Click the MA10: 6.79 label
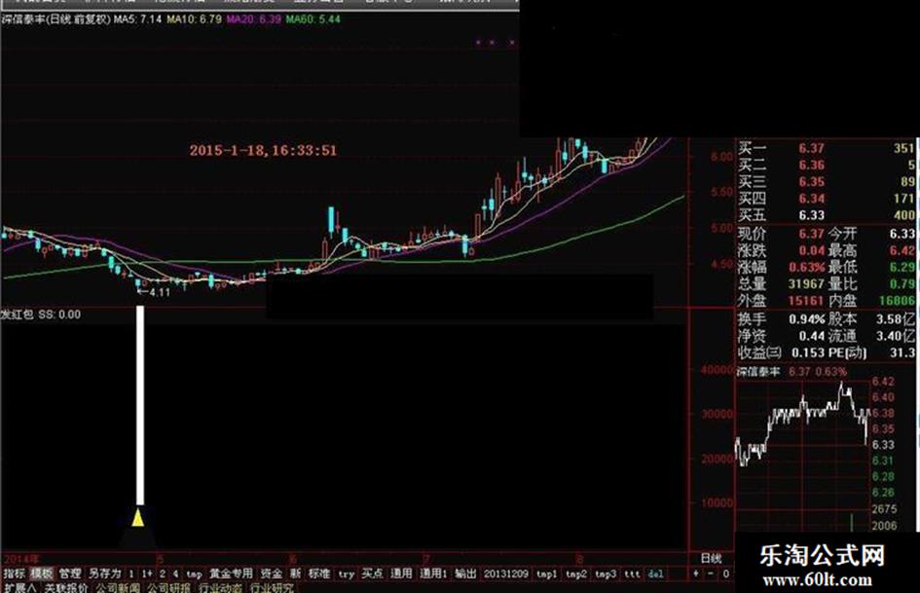920x593 pixels. (194, 19)
